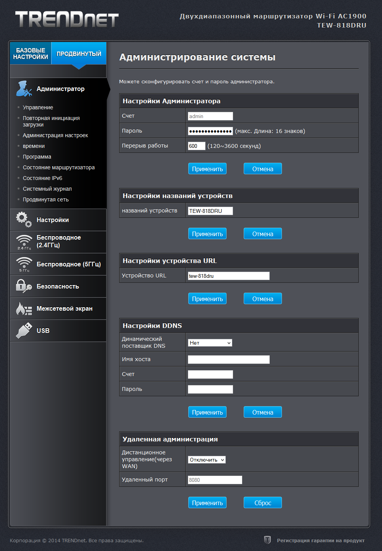Cancel device URL changes Отмена
This screenshot has width=382, height=551.
point(263,298)
